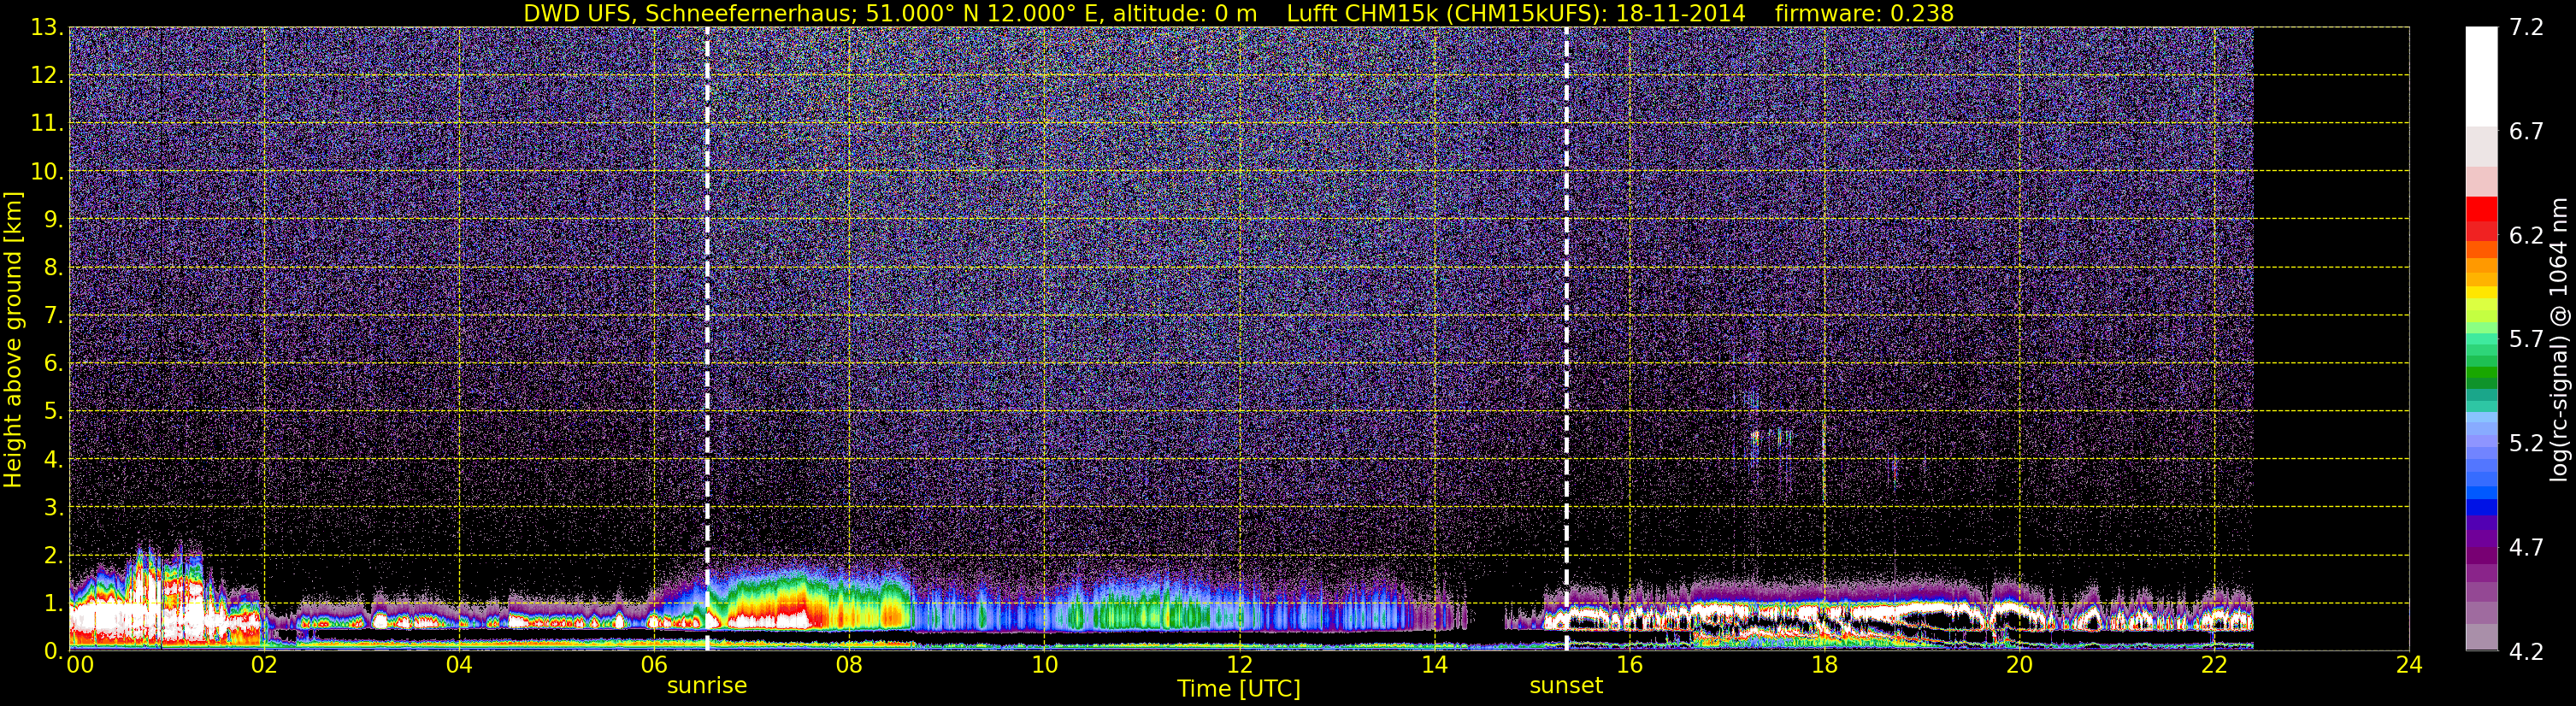Click the 'log(rc-signal) @ 1064 nm' colorbar label
Viewport: 2576px width, 706px height.
tap(2559, 339)
